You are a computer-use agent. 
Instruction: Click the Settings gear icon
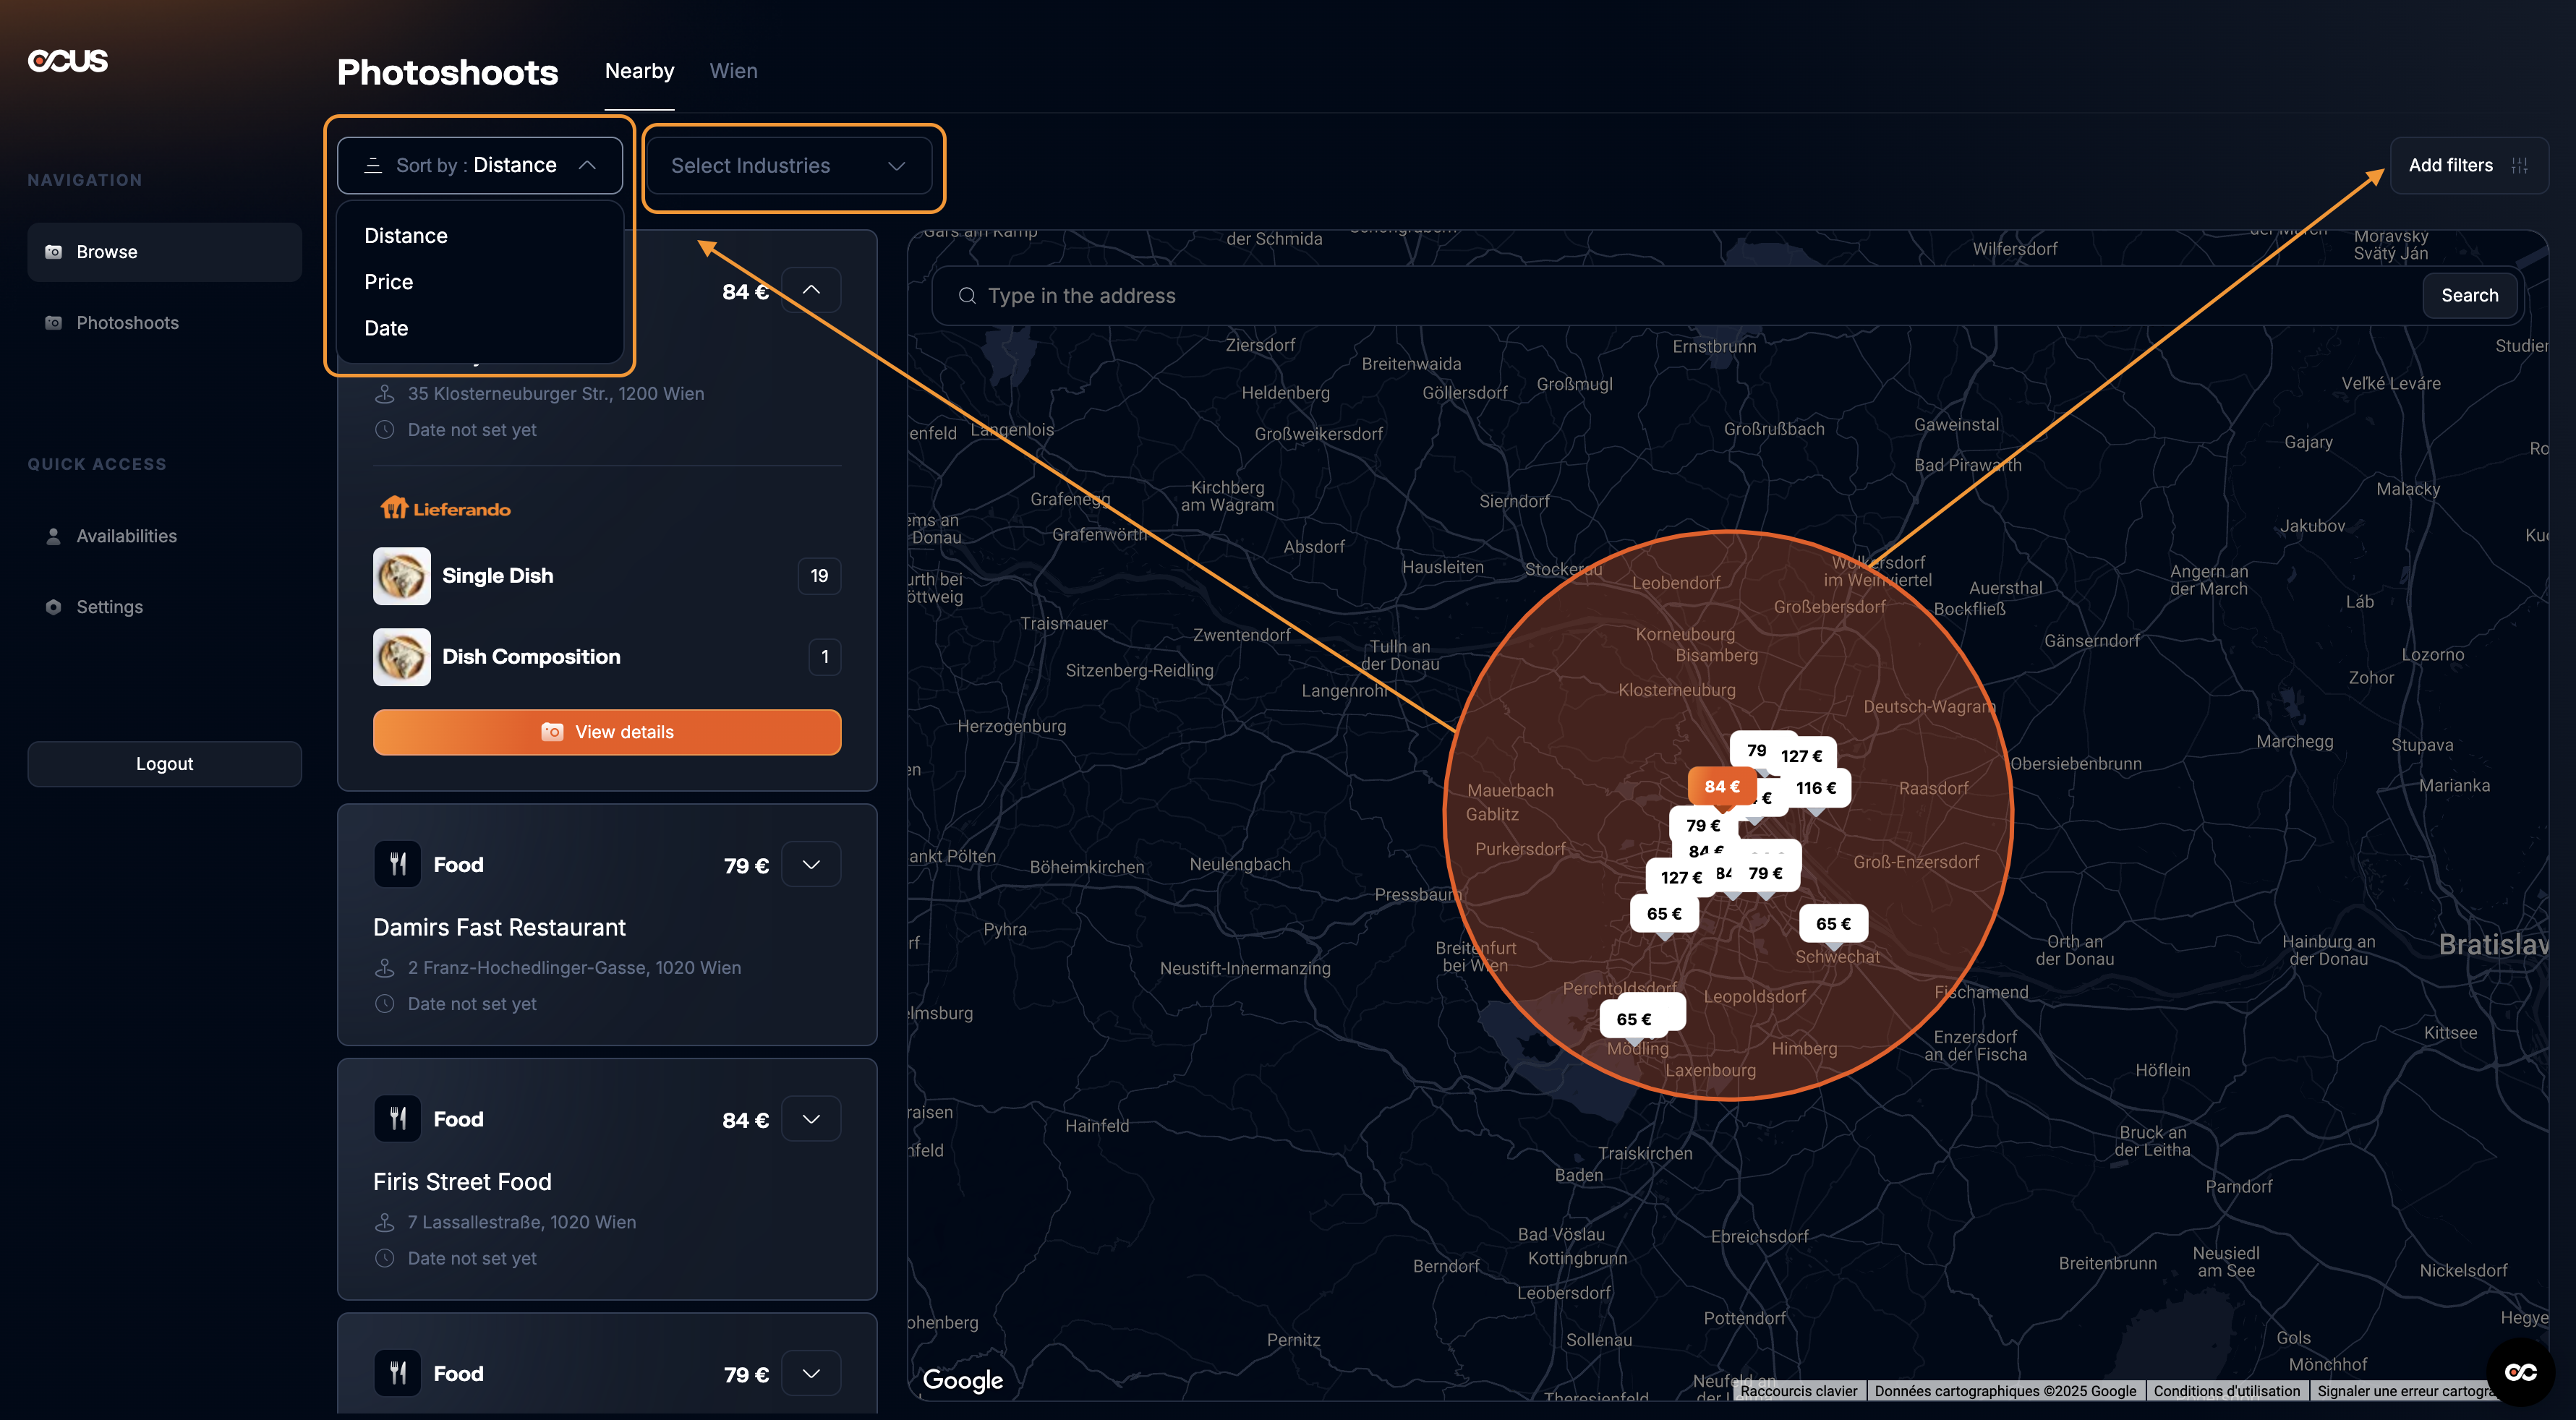pos(54,607)
